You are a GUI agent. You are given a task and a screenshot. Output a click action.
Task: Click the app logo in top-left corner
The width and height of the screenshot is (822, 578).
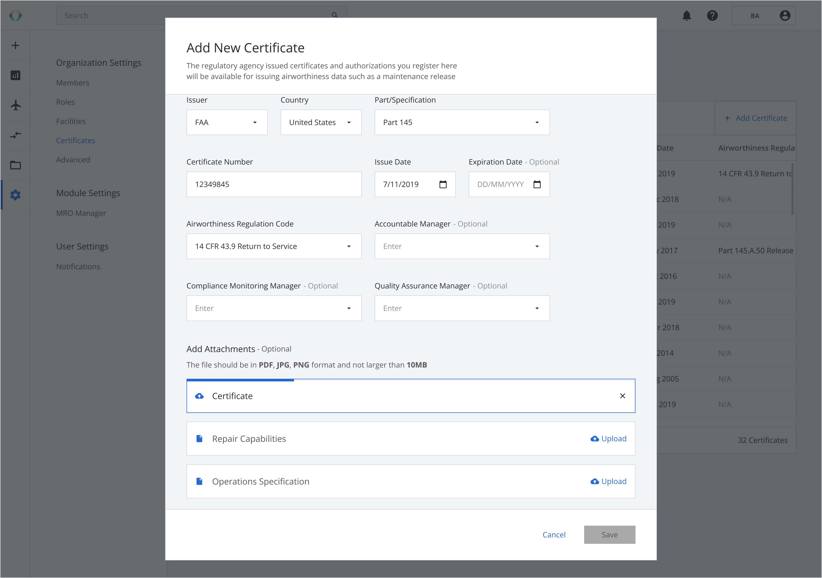pyautogui.click(x=15, y=15)
